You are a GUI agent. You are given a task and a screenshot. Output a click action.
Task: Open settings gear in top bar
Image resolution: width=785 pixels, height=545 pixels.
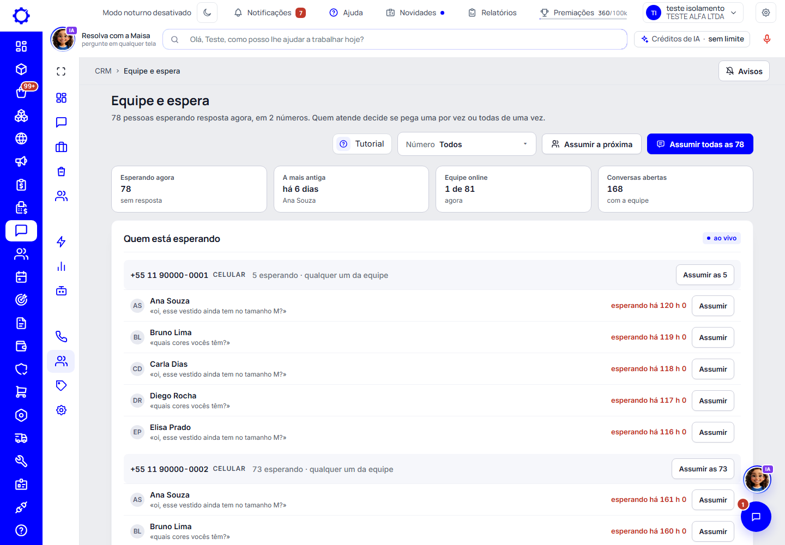click(766, 13)
